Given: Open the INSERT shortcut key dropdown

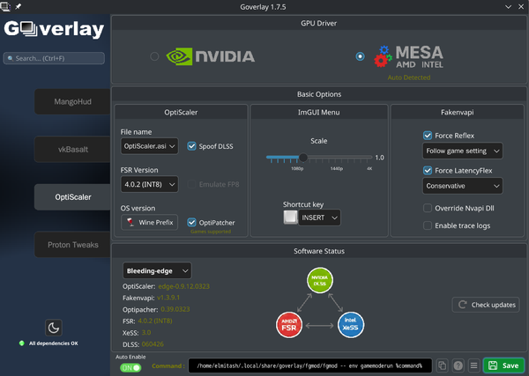Looking at the screenshot, I should pyautogui.click(x=319, y=217).
